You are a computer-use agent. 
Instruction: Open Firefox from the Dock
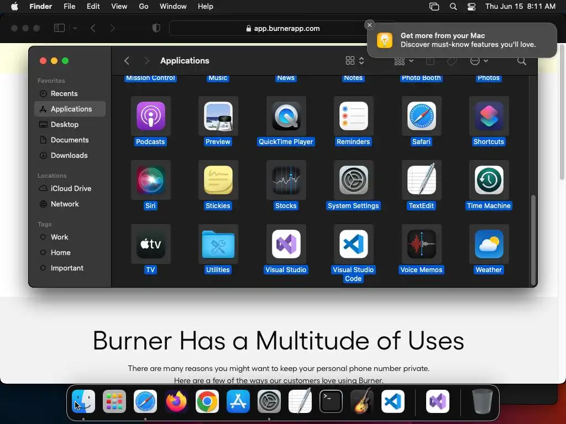tap(176, 401)
